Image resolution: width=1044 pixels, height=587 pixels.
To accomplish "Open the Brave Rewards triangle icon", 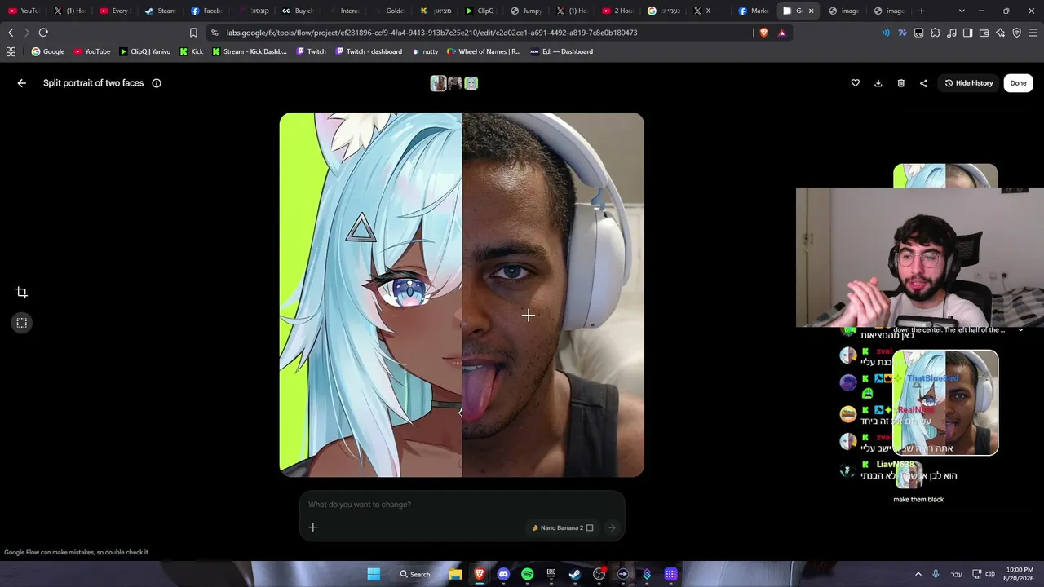I will pyautogui.click(x=781, y=33).
